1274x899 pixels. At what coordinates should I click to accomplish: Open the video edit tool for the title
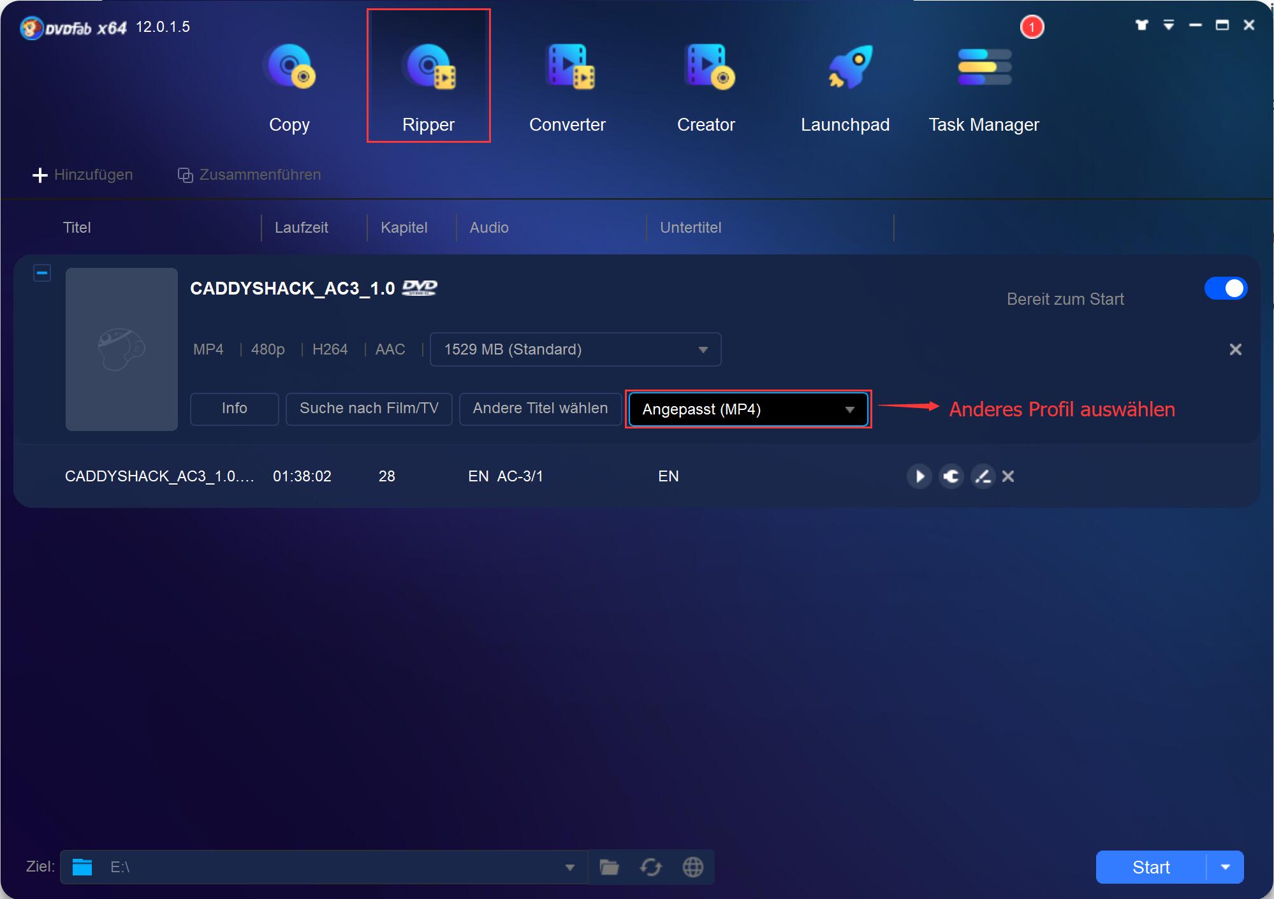(983, 476)
